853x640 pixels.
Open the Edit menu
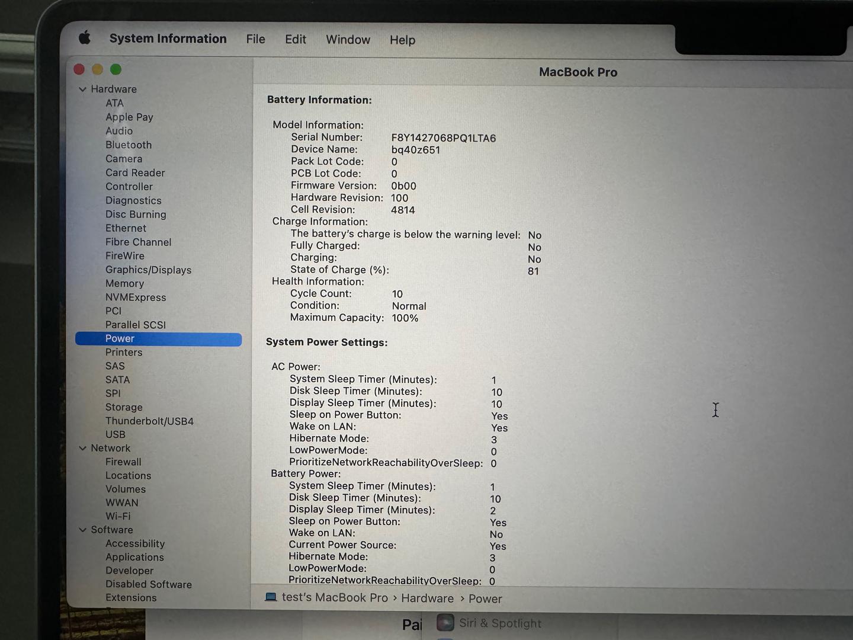(x=295, y=39)
